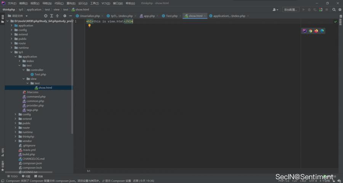
Task: Click the yellow intention lightbulb in editor
Action: (90, 26)
